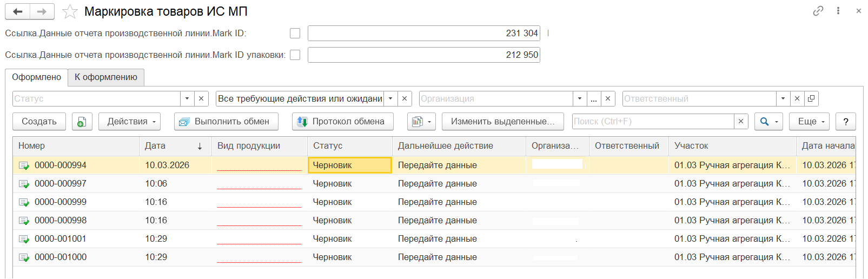The image size is (868, 279).
Task: Click the create-by-copy document icon
Action: click(x=82, y=122)
